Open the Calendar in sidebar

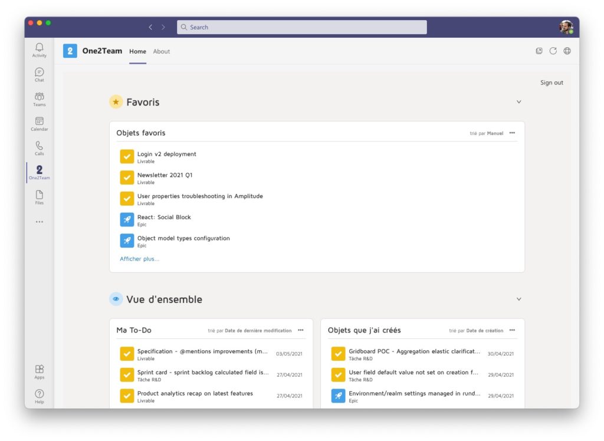point(40,124)
